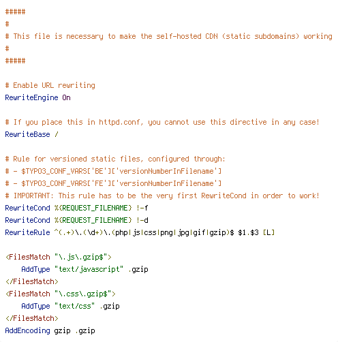Click the RewriteBase directive
The width and height of the screenshot is (338, 342).
click(x=27, y=134)
